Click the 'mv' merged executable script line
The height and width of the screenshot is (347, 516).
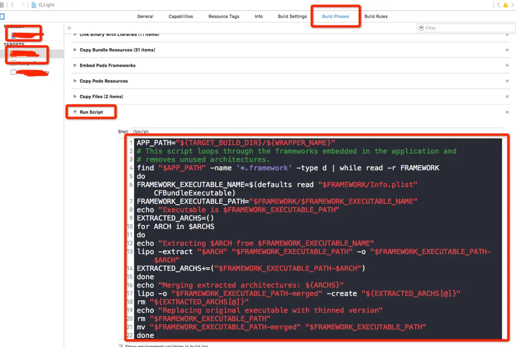tap(281, 327)
